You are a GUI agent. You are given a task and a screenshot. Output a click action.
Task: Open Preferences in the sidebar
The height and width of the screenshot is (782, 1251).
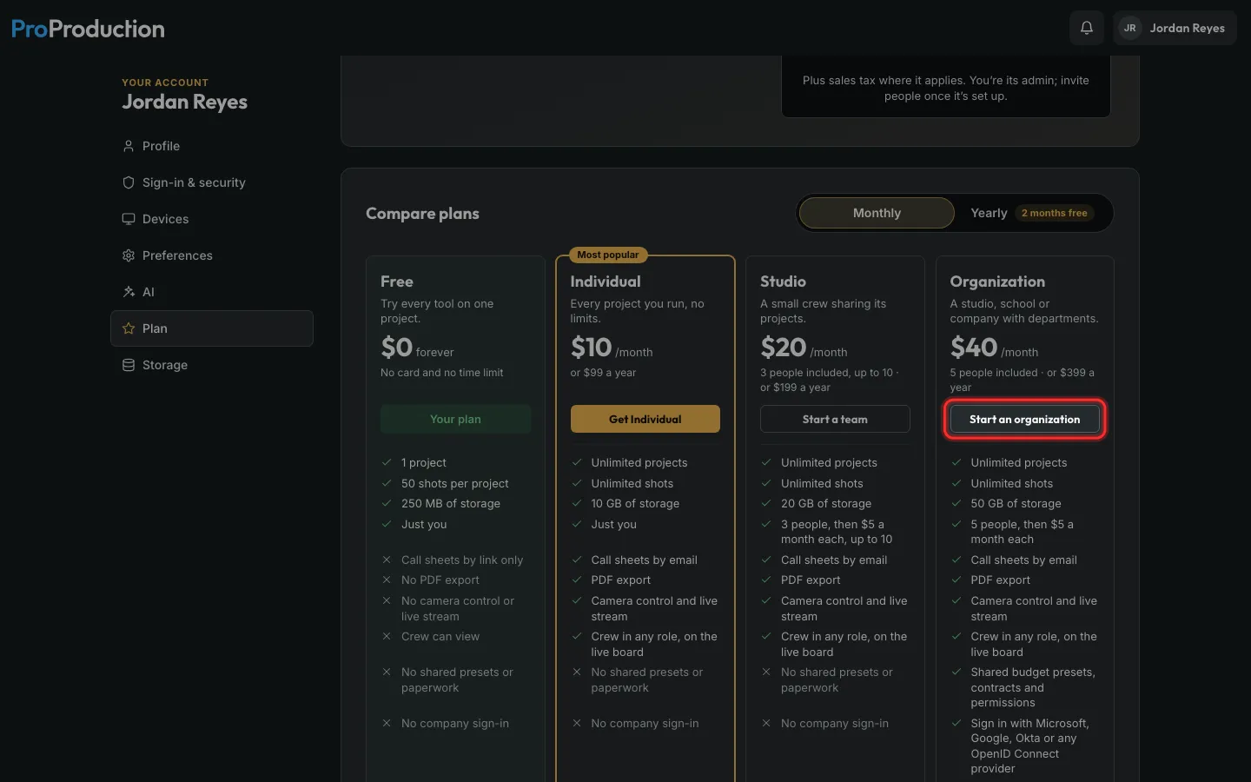pos(212,255)
